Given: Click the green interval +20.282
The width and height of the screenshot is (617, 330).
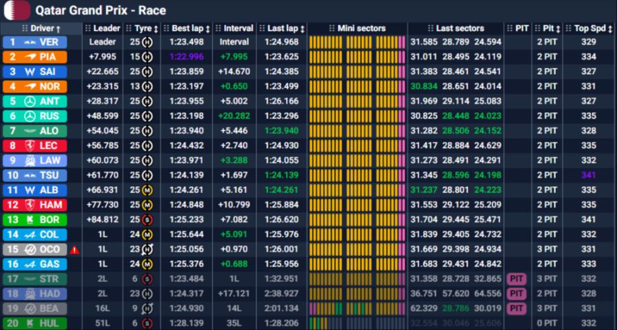Looking at the screenshot, I should coord(234,116).
